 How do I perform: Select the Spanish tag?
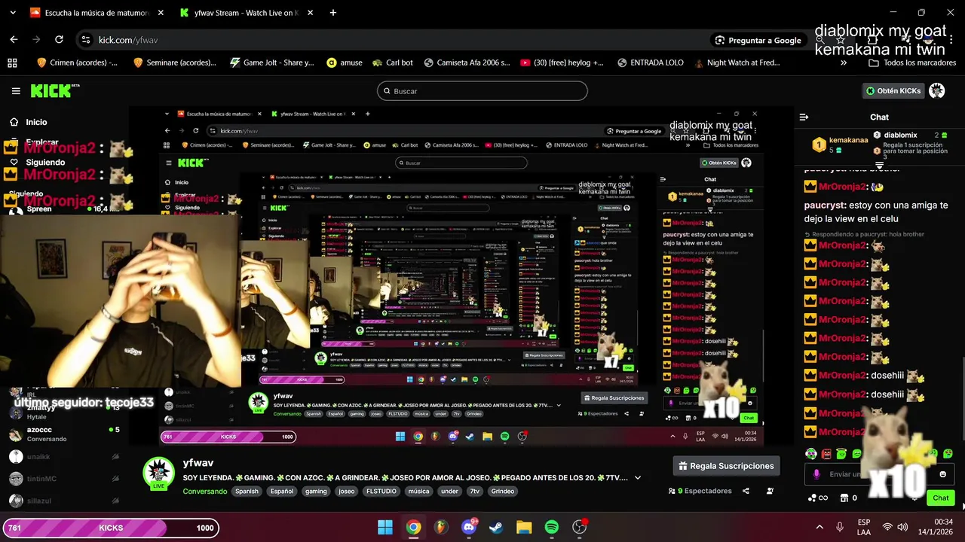pos(247,492)
